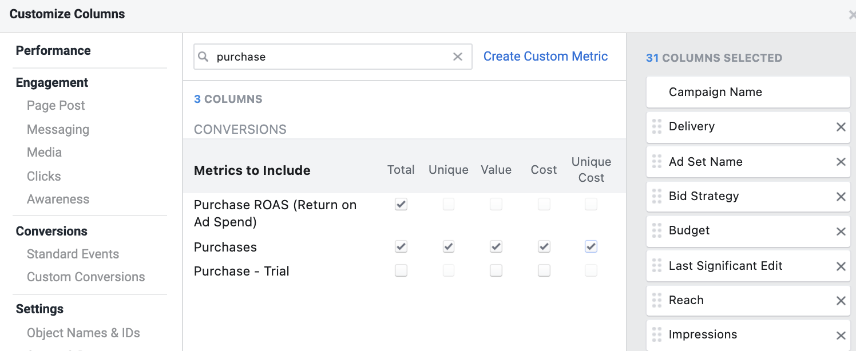
Task: Clear the purchase search text
Action: (x=458, y=57)
